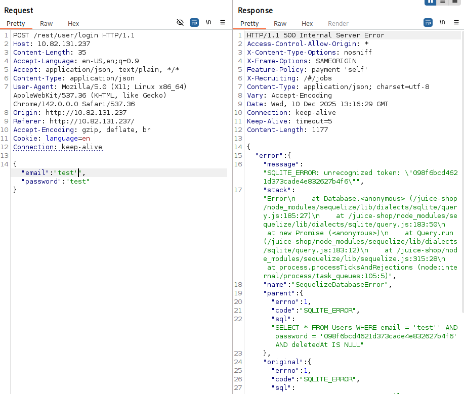Click the Accept-Language header line
This screenshot has width=464, height=394.
pos(76,61)
